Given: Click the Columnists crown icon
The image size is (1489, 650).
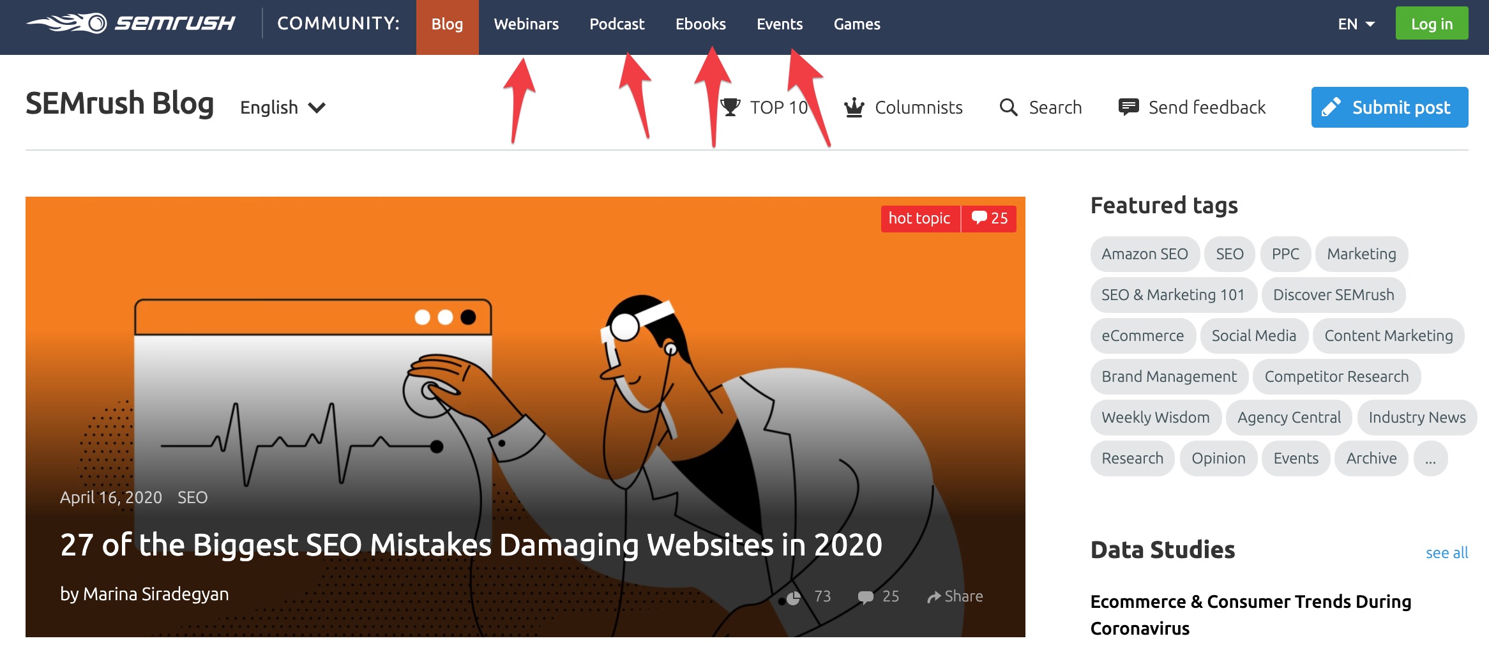Looking at the screenshot, I should click(x=854, y=107).
